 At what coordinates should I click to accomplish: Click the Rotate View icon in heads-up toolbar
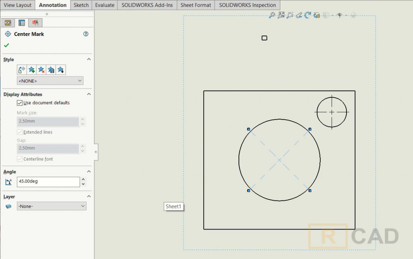pos(308,15)
